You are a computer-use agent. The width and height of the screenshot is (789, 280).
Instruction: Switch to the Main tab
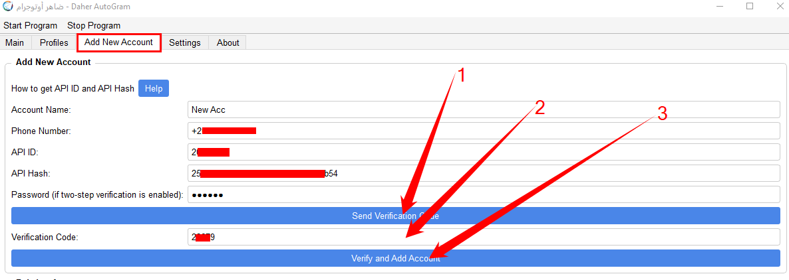(15, 42)
